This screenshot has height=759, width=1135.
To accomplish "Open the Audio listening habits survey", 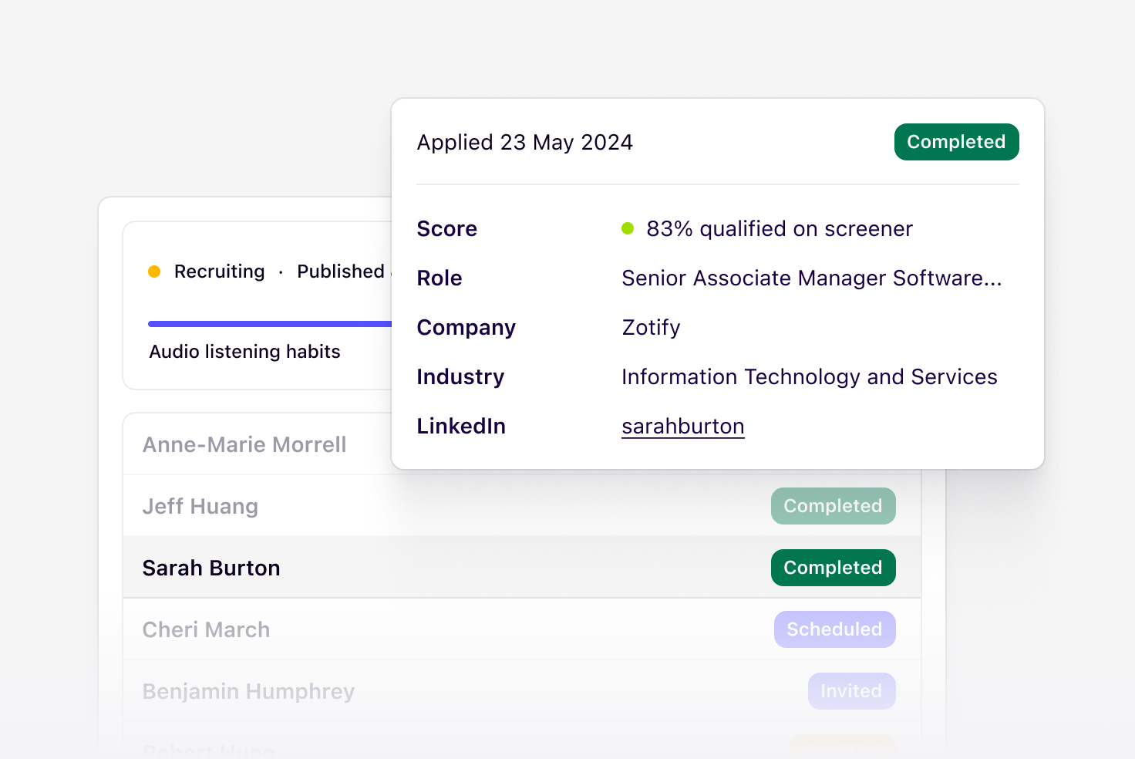I will point(244,352).
